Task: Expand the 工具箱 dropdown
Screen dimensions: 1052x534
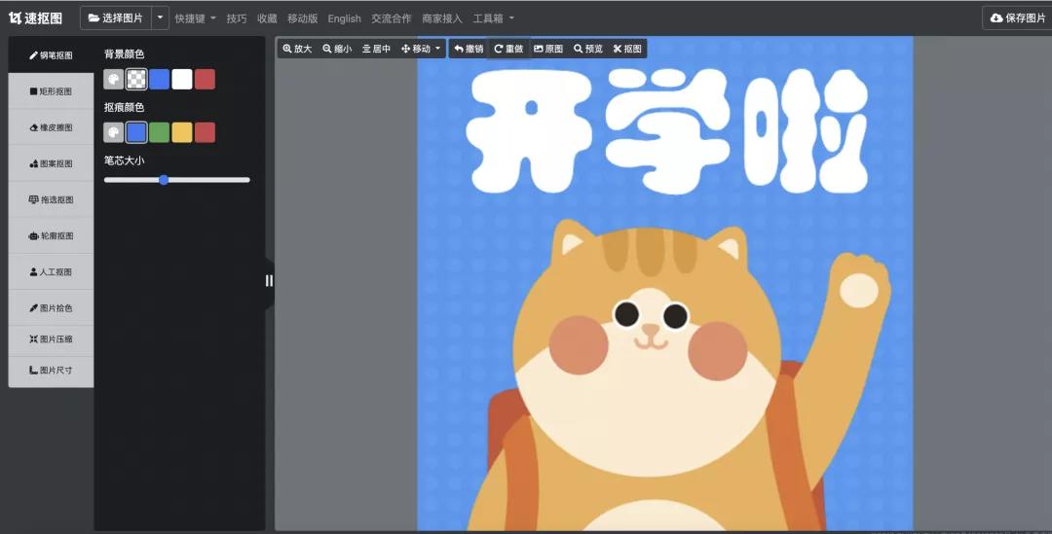Action: coord(493,18)
